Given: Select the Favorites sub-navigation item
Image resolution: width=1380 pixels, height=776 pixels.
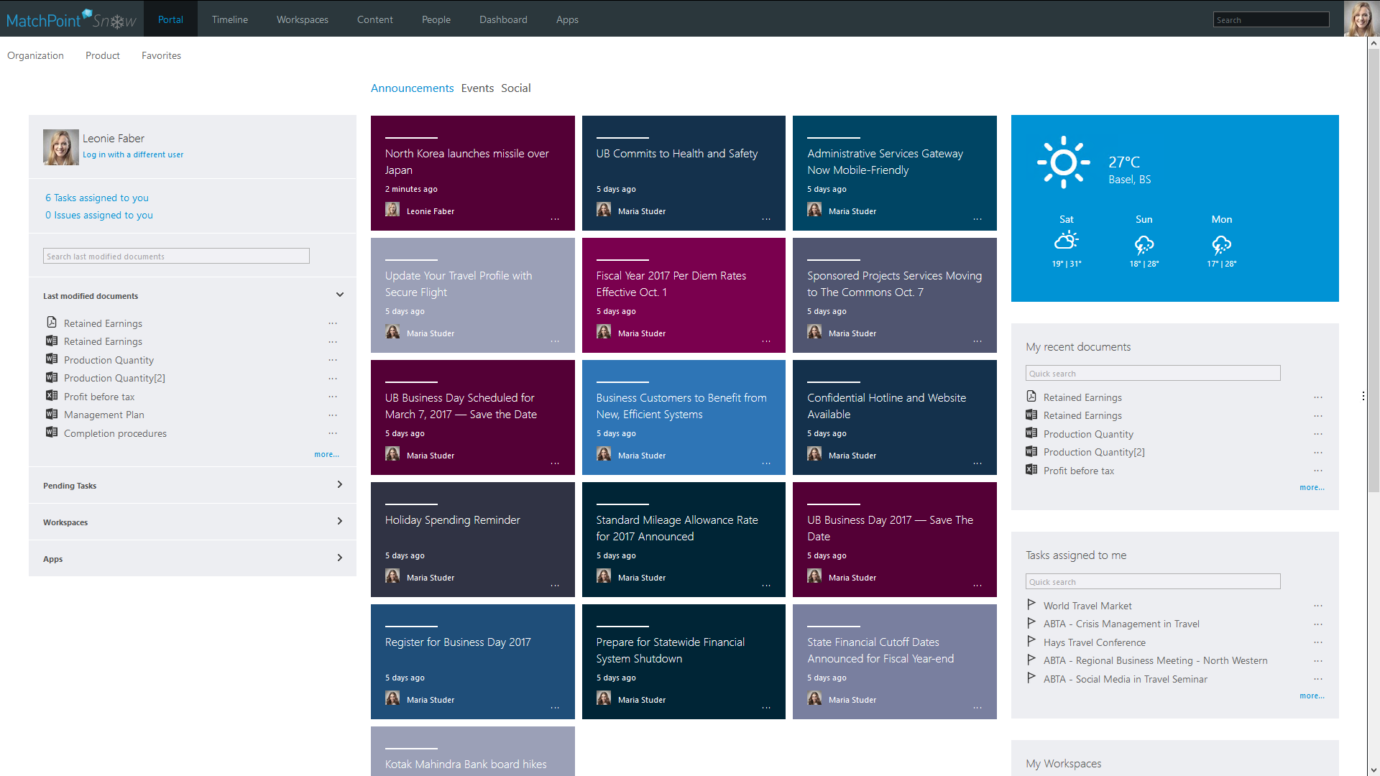Looking at the screenshot, I should [161, 55].
